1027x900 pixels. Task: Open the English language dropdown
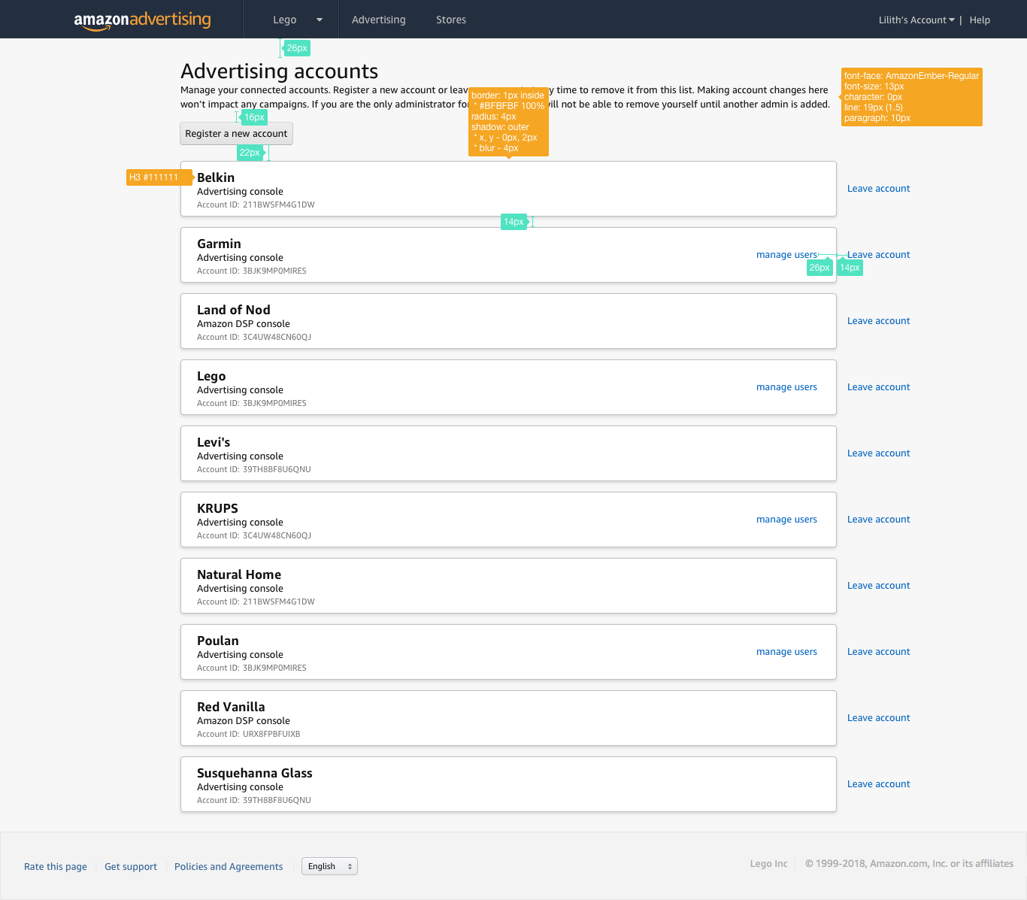(329, 866)
